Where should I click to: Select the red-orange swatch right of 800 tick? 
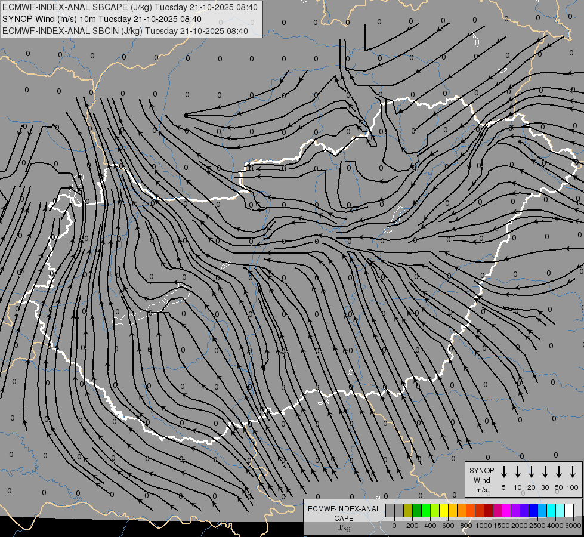[471, 510]
